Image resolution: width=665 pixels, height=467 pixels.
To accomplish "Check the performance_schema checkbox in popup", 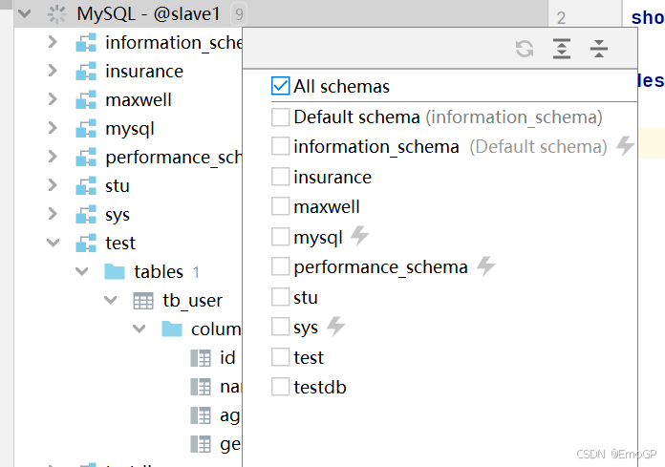I will (280, 266).
